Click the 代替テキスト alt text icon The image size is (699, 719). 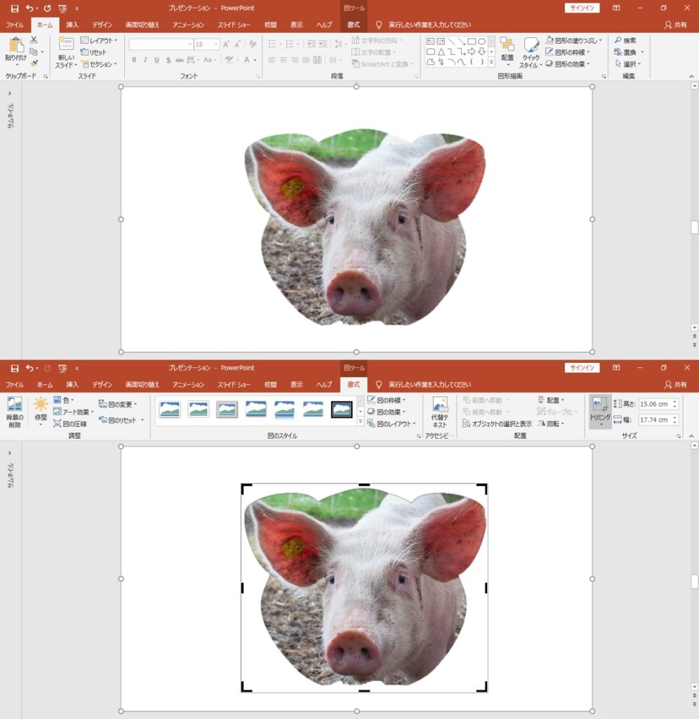coord(439,411)
